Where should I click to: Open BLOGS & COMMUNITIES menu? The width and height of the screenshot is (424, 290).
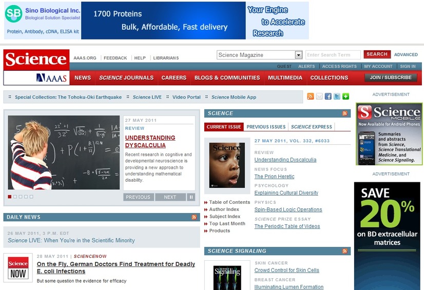[227, 78]
